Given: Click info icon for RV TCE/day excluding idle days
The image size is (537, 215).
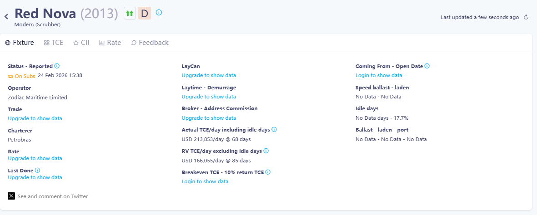Looking at the screenshot, I should pos(266,151).
